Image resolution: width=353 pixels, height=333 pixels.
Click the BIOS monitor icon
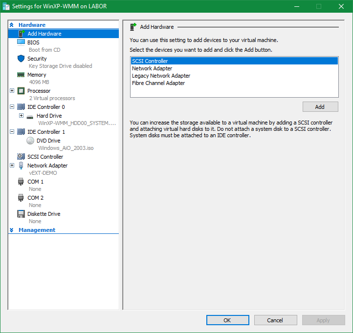[21, 42]
